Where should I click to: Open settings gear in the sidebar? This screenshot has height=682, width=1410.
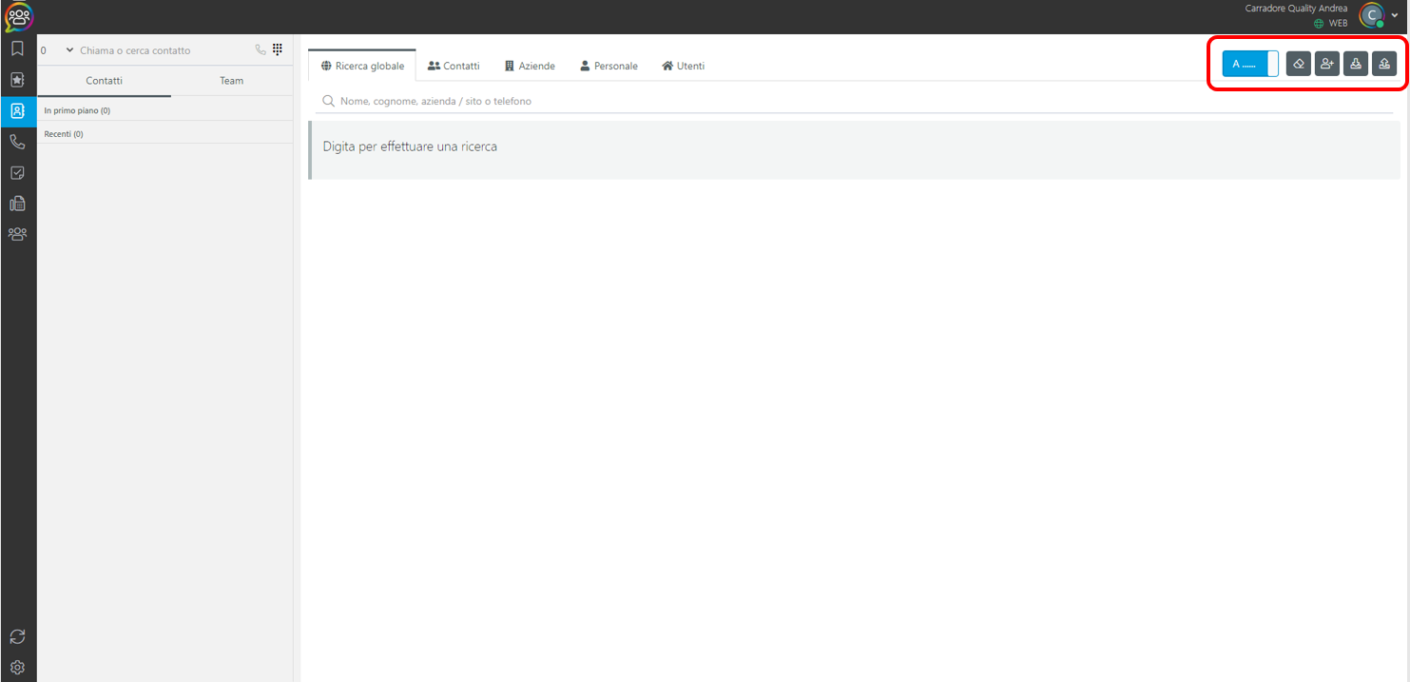coord(17,668)
